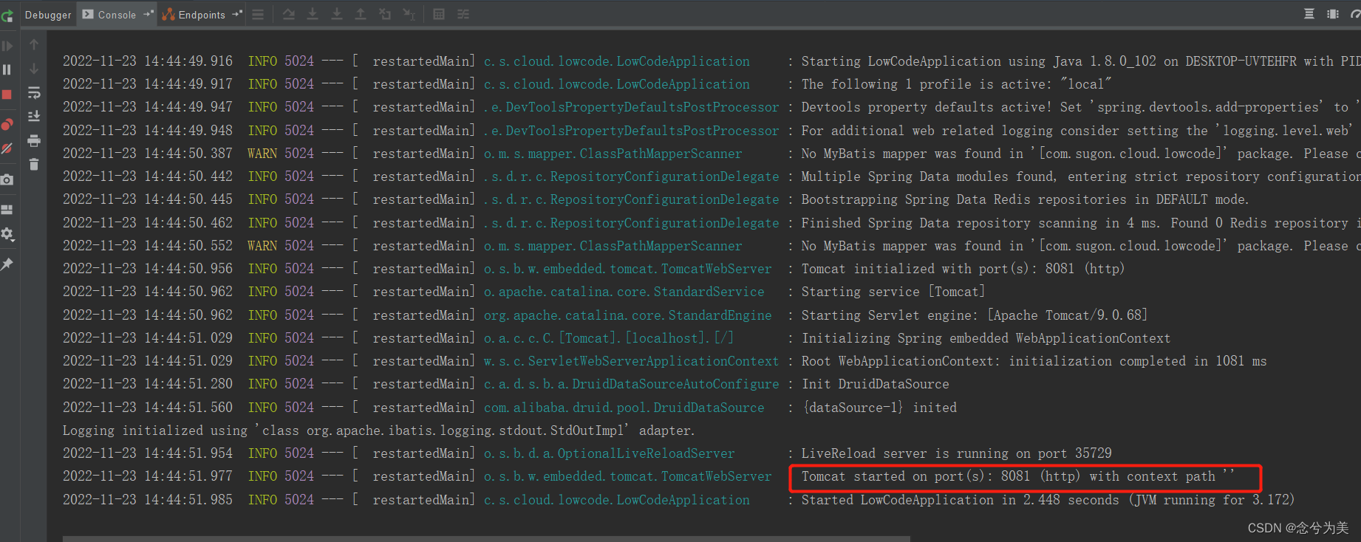The width and height of the screenshot is (1361, 542).
Task: Click the StandardService logger name
Action: coord(624,292)
